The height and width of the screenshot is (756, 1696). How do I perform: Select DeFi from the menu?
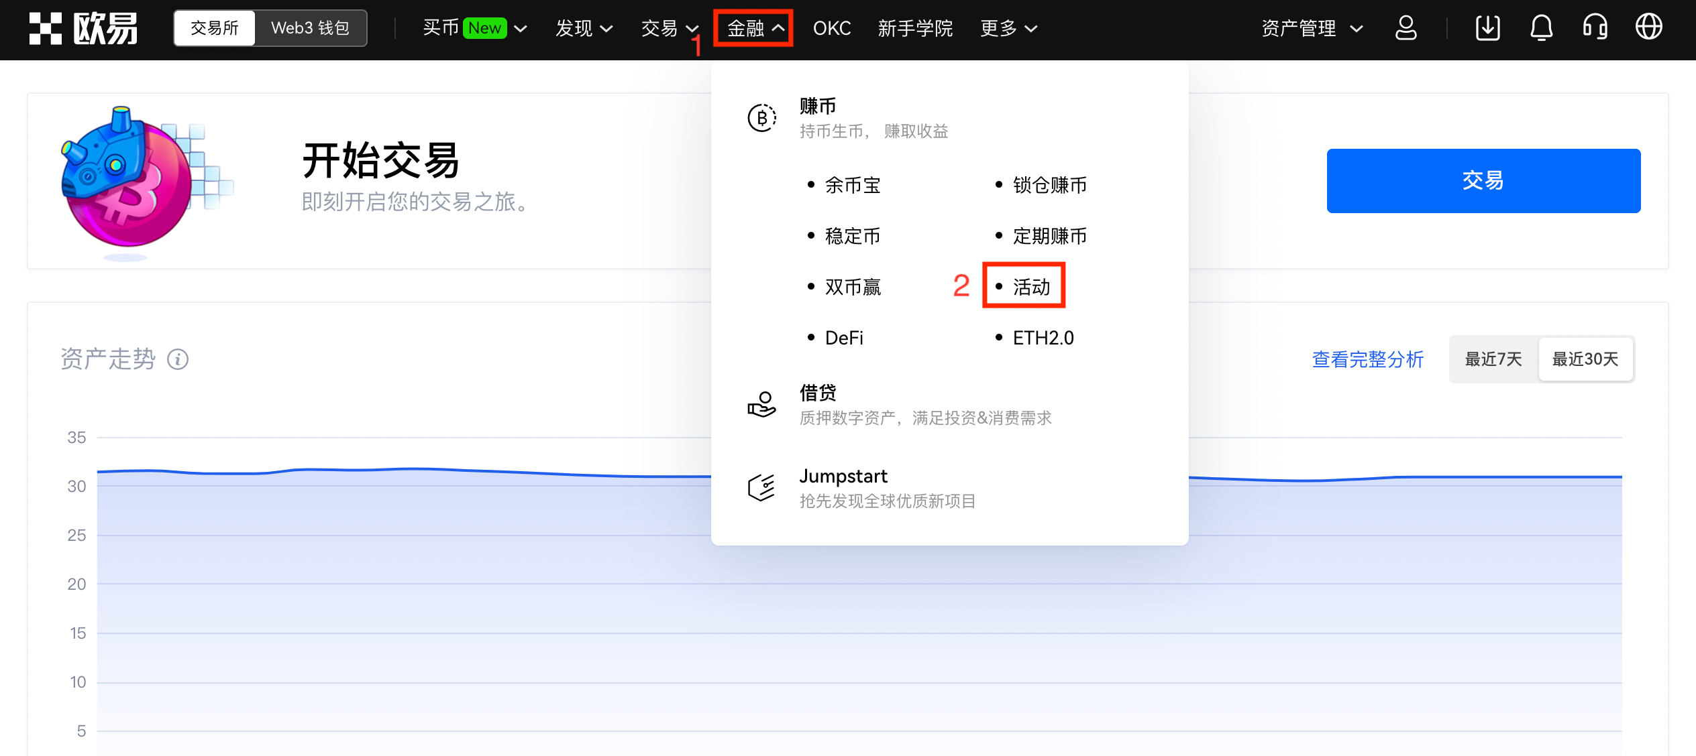pyautogui.click(x=844, y=338)
